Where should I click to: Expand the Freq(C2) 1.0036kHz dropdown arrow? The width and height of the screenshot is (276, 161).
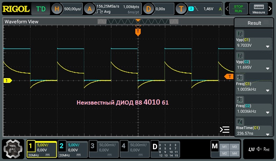tap(267, 112)
